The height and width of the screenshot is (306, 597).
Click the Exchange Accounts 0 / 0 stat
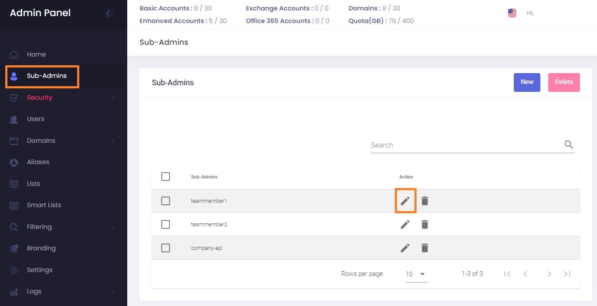coord(287,8)
